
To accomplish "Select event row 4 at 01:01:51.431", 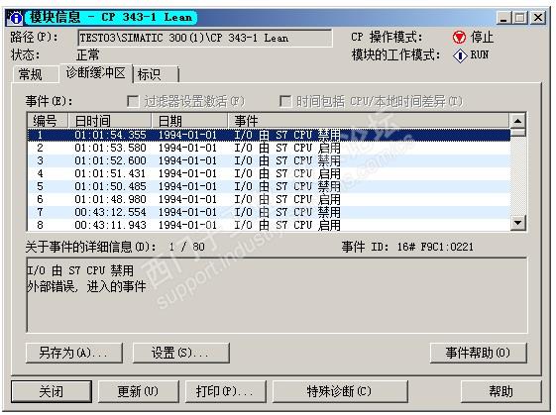I will [269, 173].
